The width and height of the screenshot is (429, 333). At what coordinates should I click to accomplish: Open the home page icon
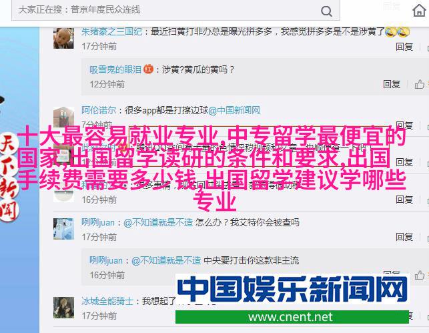(419, 11)
